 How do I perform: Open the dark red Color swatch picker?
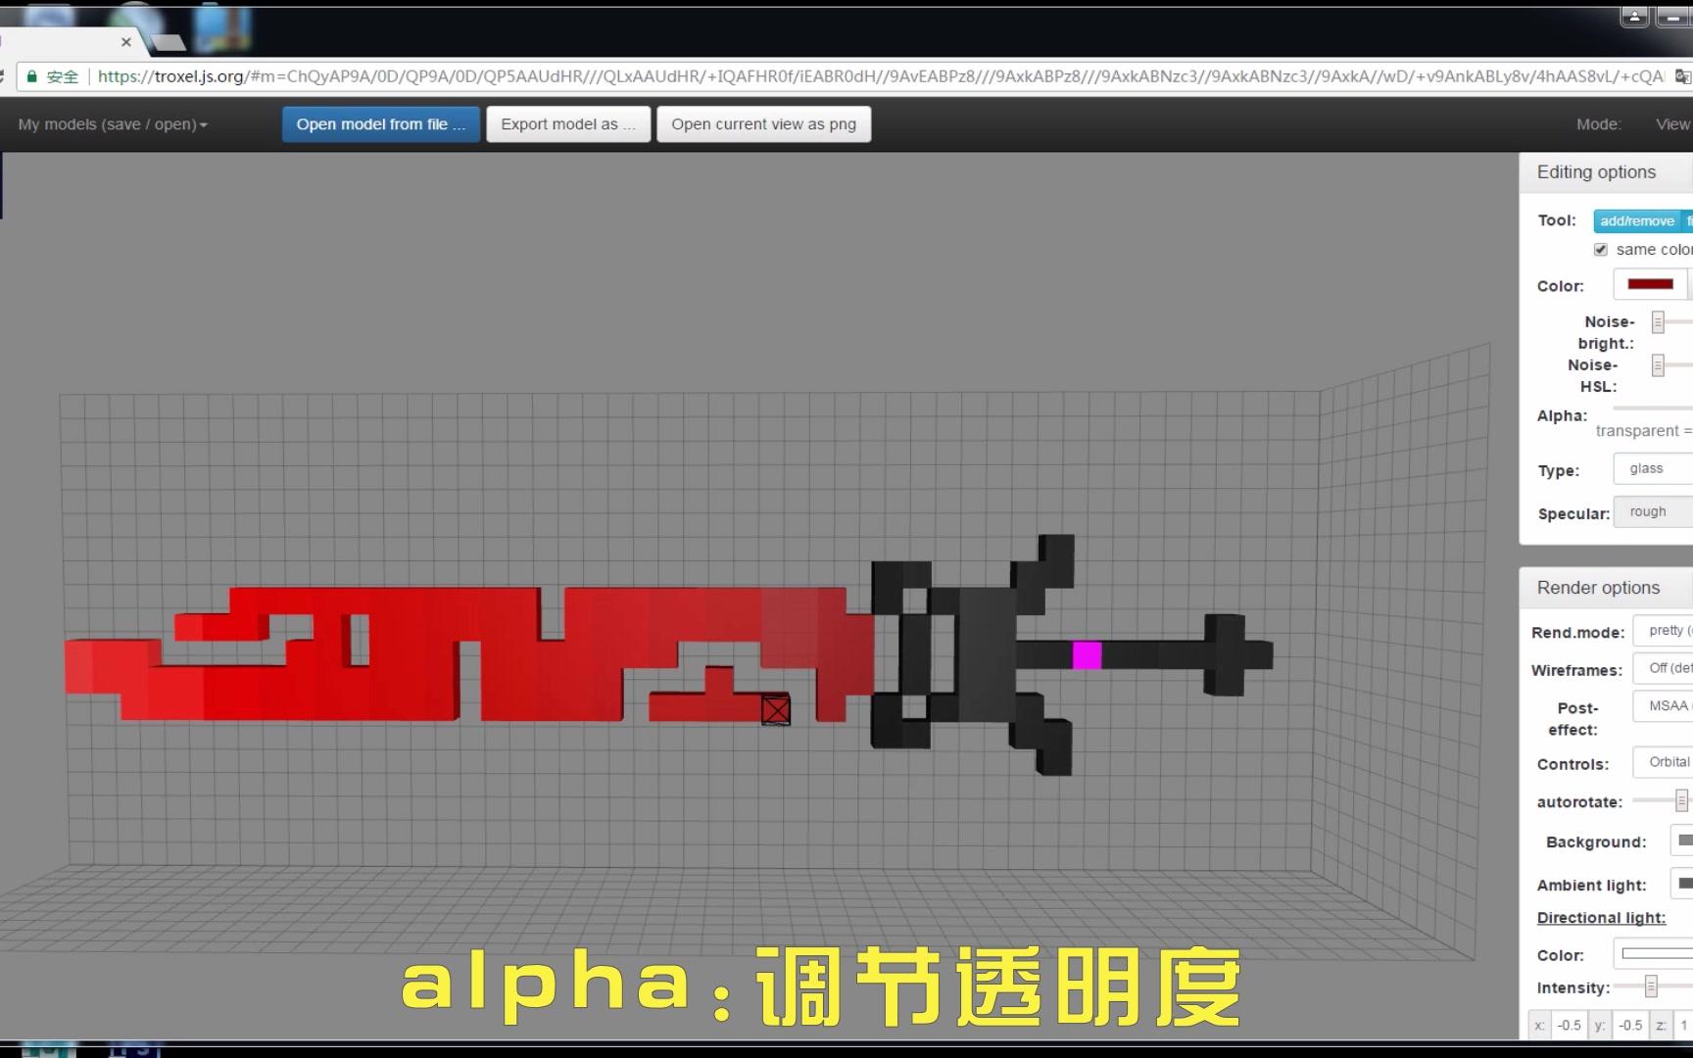point(1650,284)
